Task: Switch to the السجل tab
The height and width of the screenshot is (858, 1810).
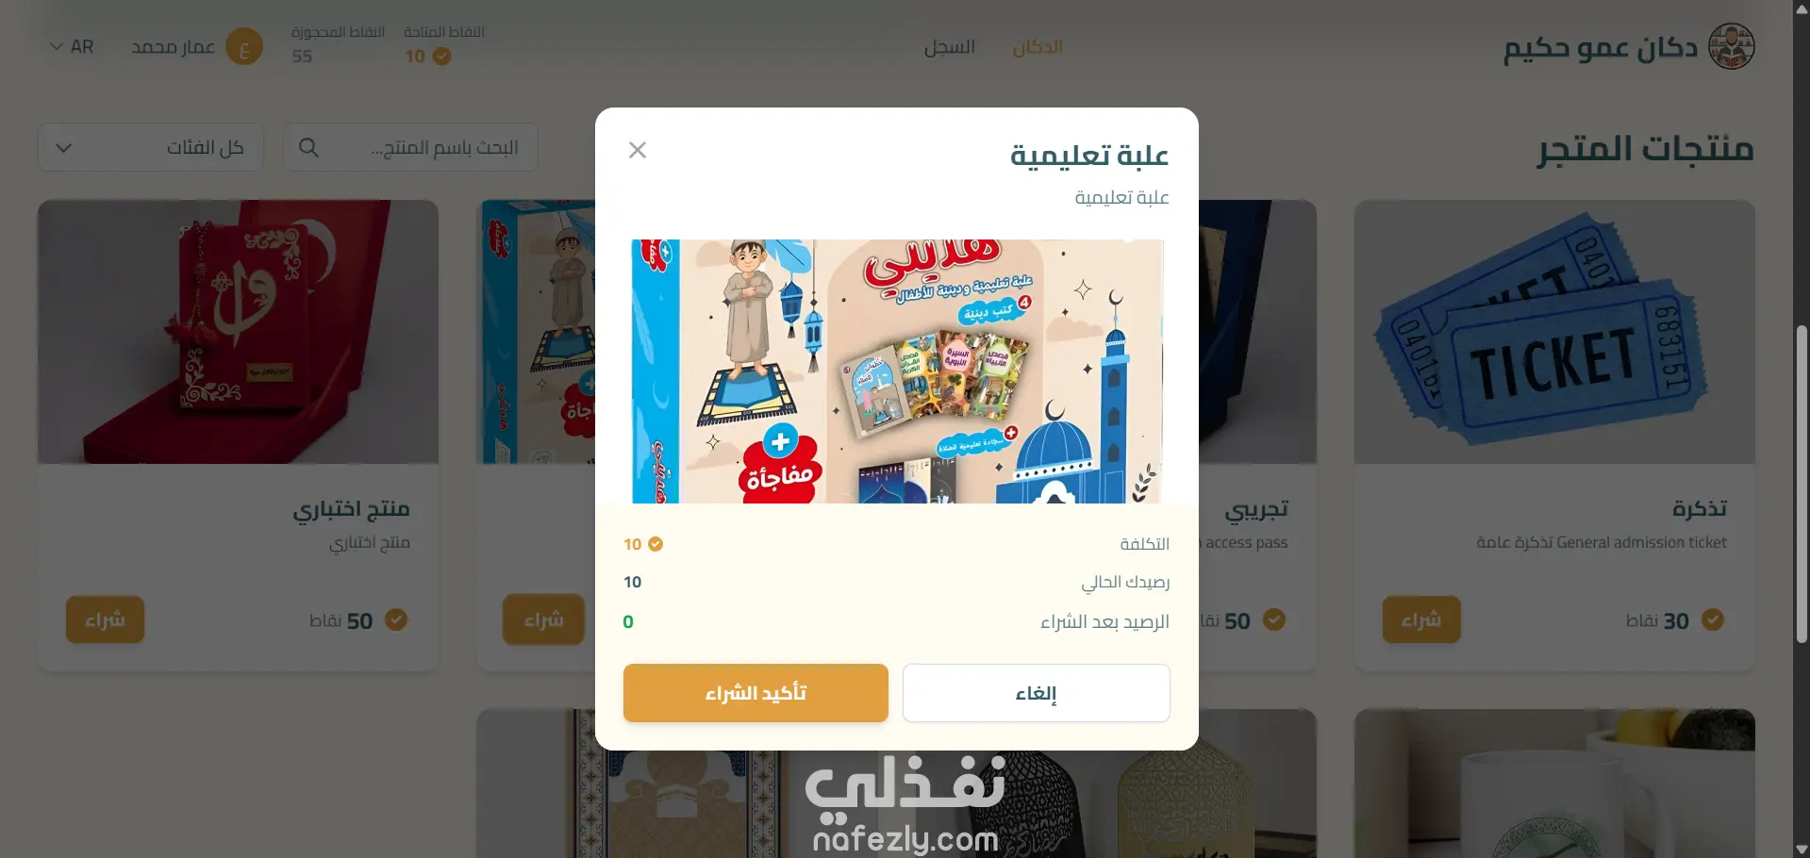Action: [949, 46]
